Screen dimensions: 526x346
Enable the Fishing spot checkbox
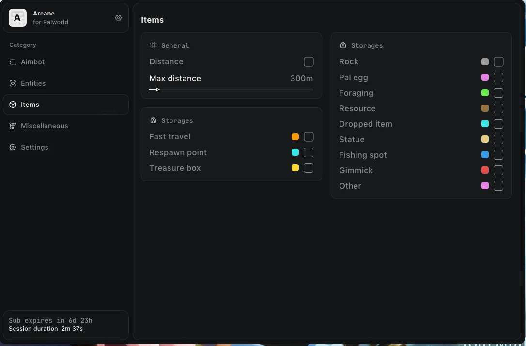pos(498,155)
